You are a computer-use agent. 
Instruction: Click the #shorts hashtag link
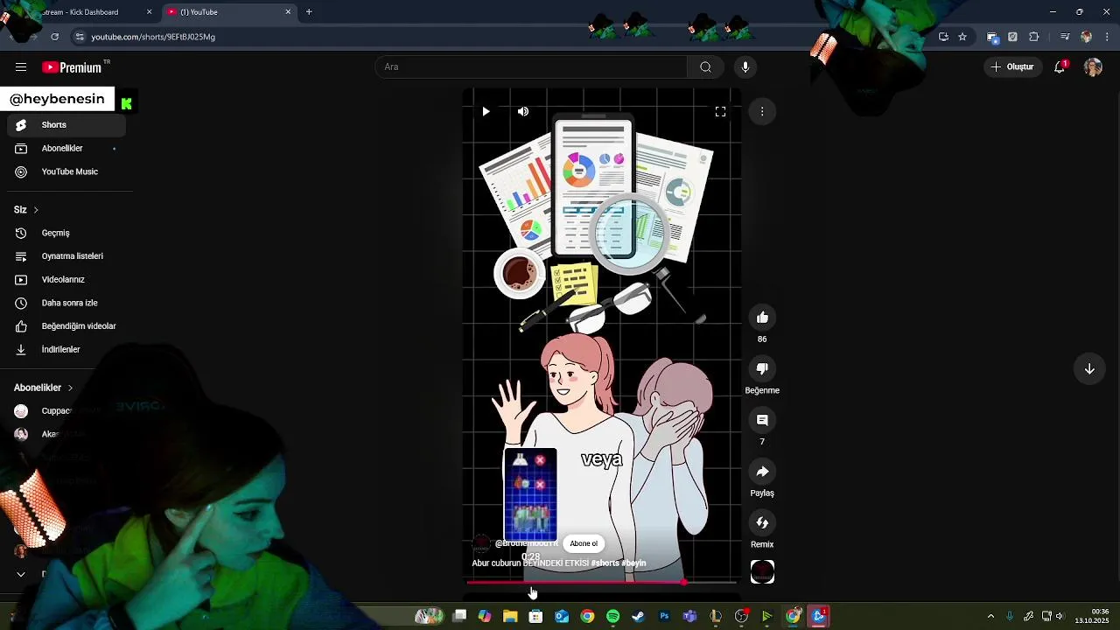coord(605,563)
